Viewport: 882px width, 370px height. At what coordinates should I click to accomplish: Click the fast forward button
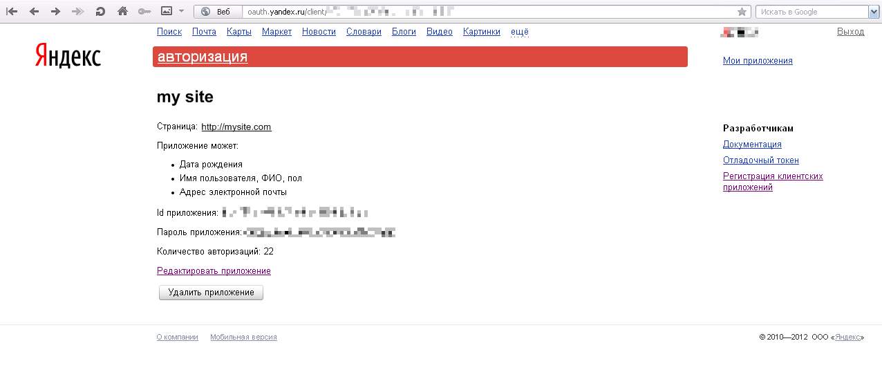pos(78,11)
